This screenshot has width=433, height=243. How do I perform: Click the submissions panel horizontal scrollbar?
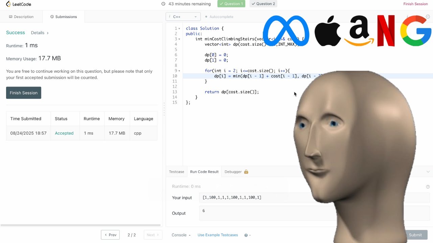tap(81, 225)
